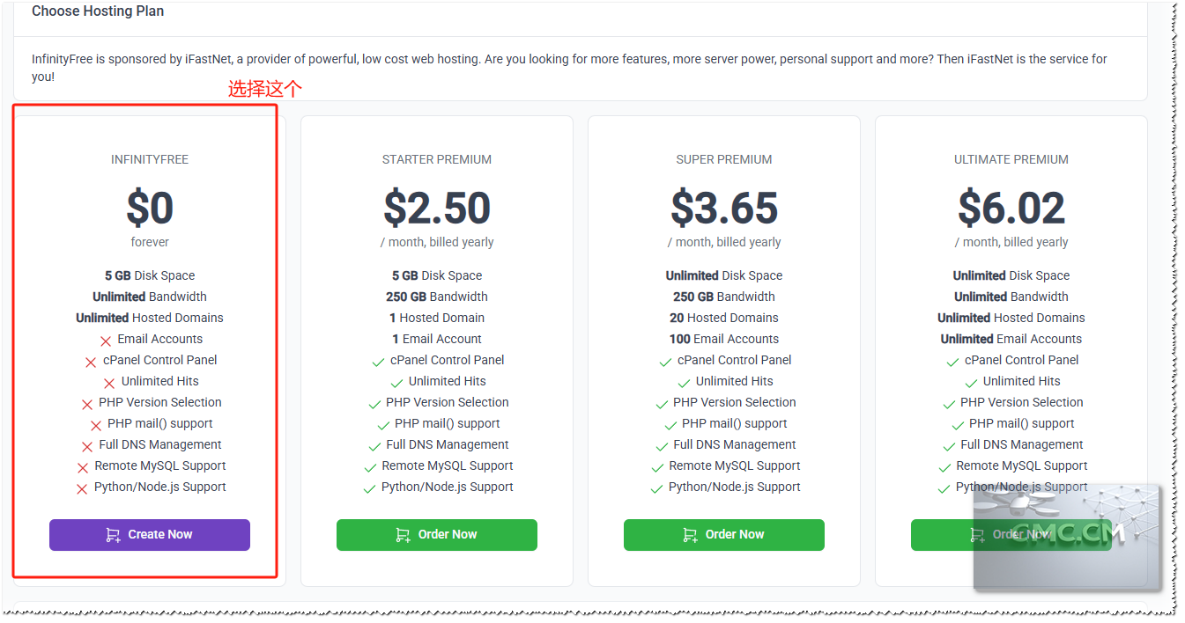Screen dimensions: 1185x623
Task: Click cart icon on Starter Premium Order Now
Action: click(x=403, y=535)
